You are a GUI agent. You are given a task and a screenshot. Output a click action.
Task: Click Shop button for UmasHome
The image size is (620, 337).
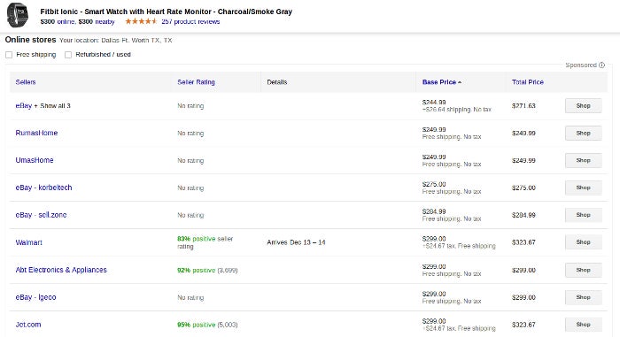pyautogui.click(x=583, y=160)
